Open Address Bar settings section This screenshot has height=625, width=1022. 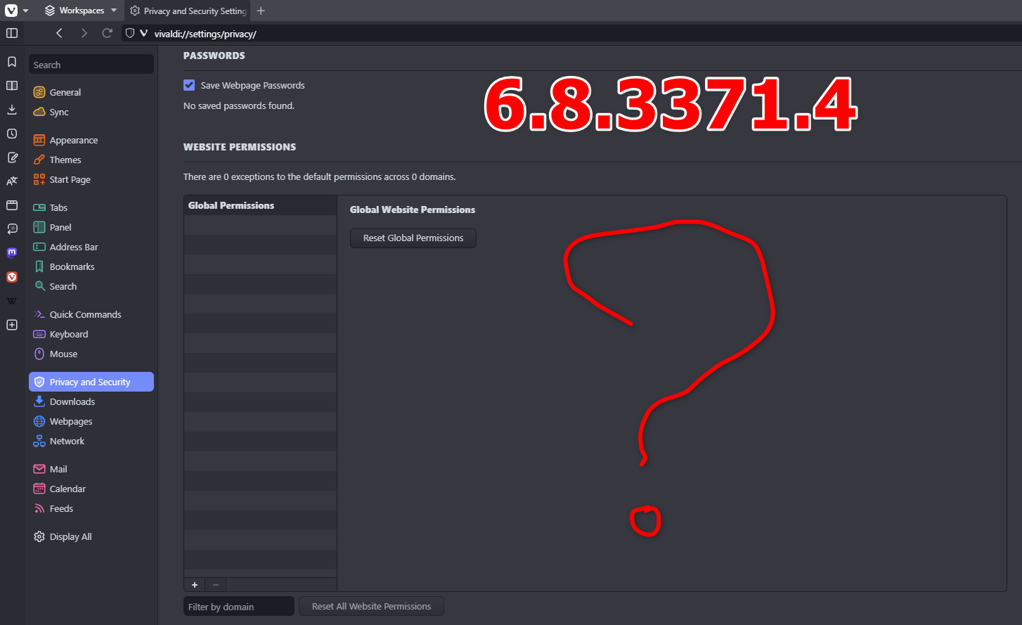point(91,247)
